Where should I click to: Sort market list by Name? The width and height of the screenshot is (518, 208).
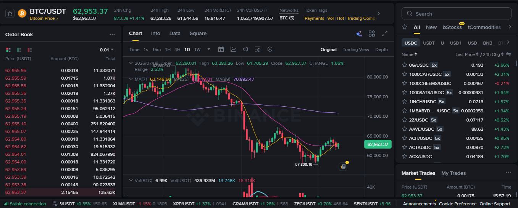(x=409, y=54)
